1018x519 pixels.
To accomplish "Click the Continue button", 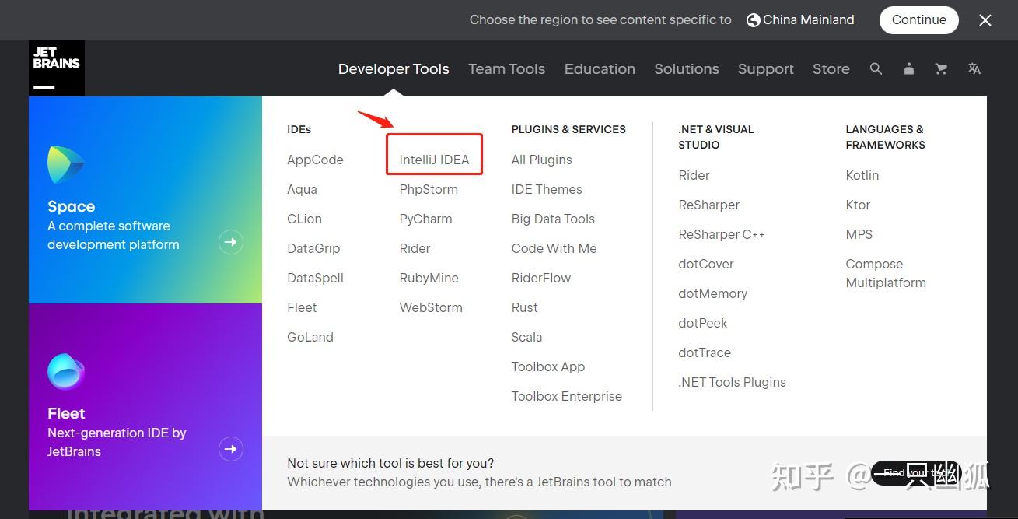I will pos(919,20).
